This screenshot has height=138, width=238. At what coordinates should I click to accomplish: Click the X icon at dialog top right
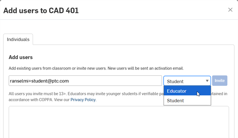pyautogui.click(x=230, y=10)
